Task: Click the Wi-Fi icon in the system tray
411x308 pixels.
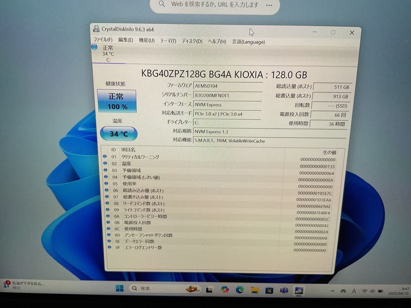Action: coord(365,291)
